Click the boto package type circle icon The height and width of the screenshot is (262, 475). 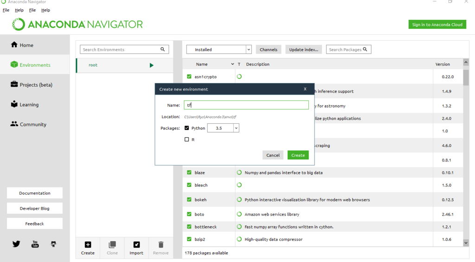239,214
